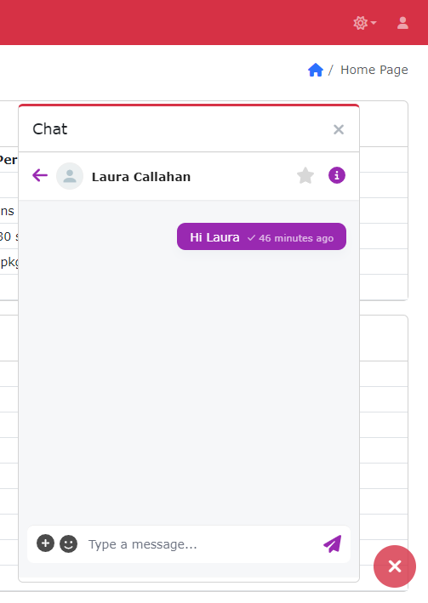Show contact info via the purple info icon
Viewport: 428px width, 603px height.
(337, 175)
